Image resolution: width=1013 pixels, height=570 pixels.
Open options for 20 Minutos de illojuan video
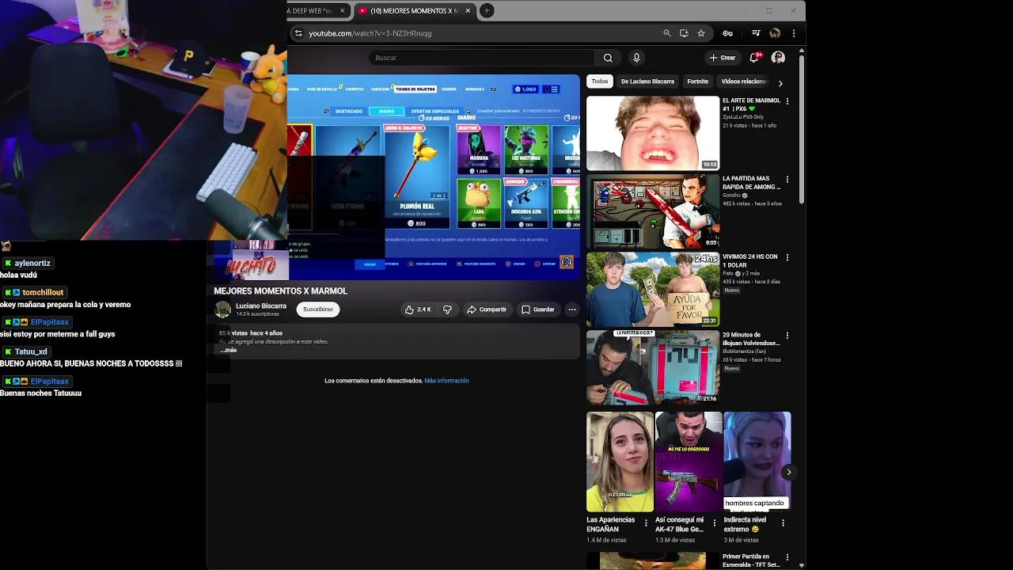[x=787, y=336]
